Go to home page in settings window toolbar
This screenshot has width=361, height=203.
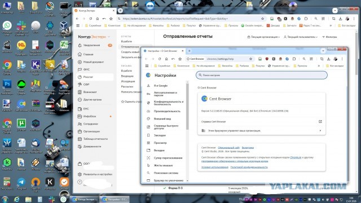coord(166,59)
